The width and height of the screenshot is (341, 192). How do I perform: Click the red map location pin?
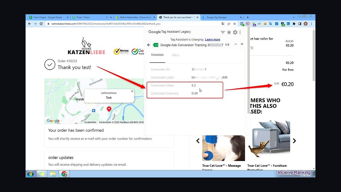(109, 109)
